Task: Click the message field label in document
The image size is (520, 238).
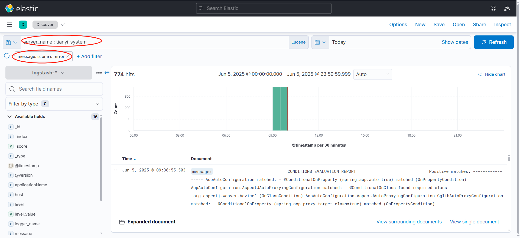Action: tap(202, 172)
